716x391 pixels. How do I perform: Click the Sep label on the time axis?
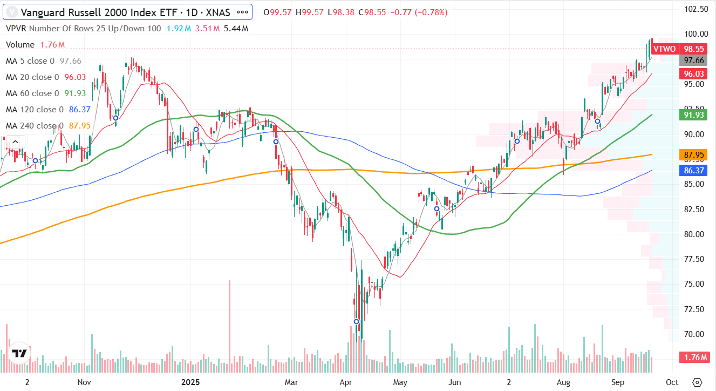618,382
